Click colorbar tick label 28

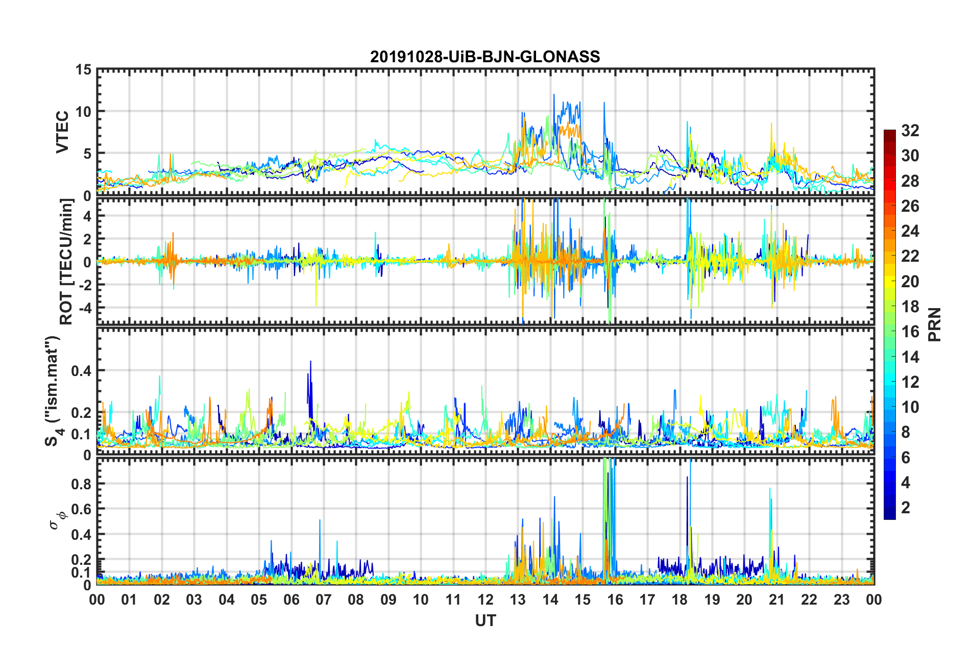pyautogui.click(x=910, y=181)
